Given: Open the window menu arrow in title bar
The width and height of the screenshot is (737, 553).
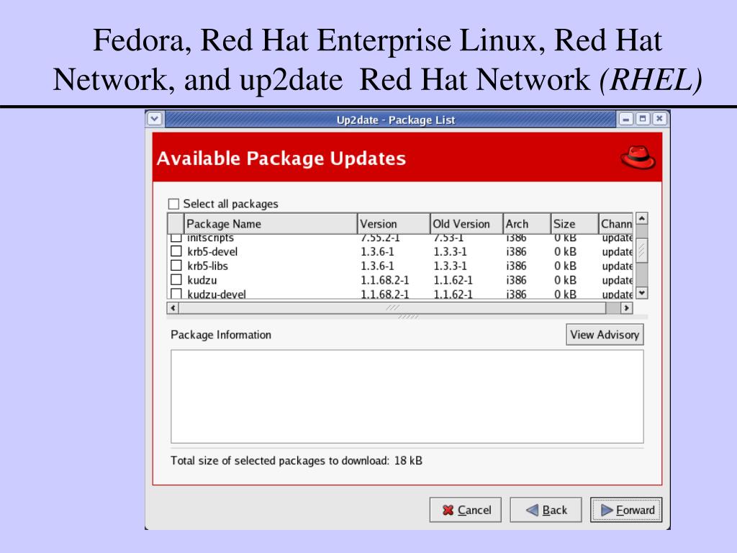Looking at the screenshot, I should pos(155,119).
